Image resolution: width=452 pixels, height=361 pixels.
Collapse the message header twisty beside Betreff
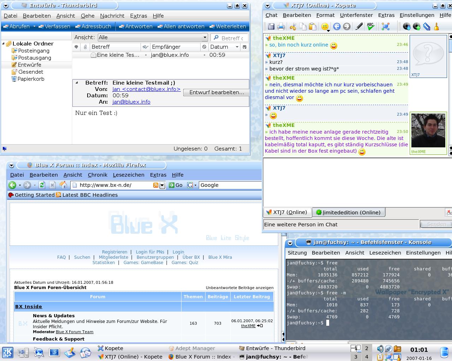[x=77, y=83]
